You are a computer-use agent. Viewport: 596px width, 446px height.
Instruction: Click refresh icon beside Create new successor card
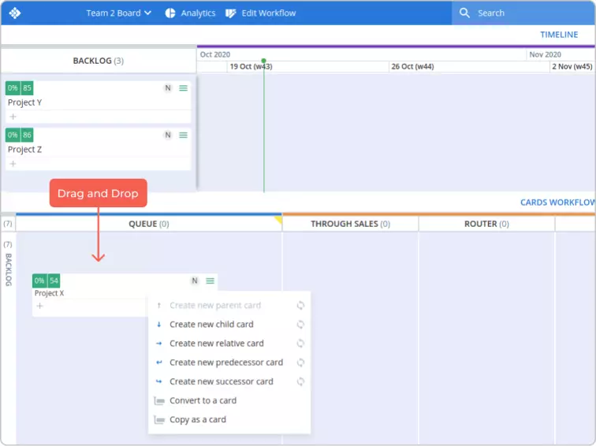point(300,381)
